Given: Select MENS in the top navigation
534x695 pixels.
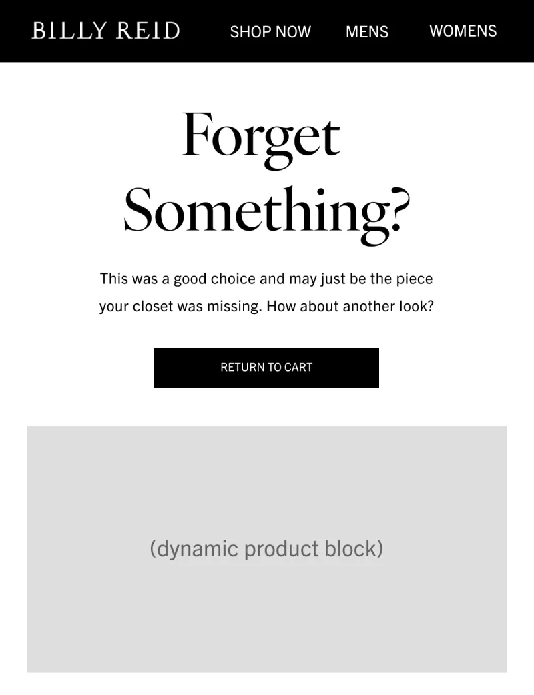Looking at the screenshot, I should click(367, 31).
